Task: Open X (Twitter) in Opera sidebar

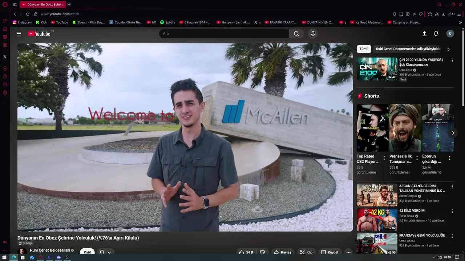Action: pyautogui.click(x=5, y=57)
